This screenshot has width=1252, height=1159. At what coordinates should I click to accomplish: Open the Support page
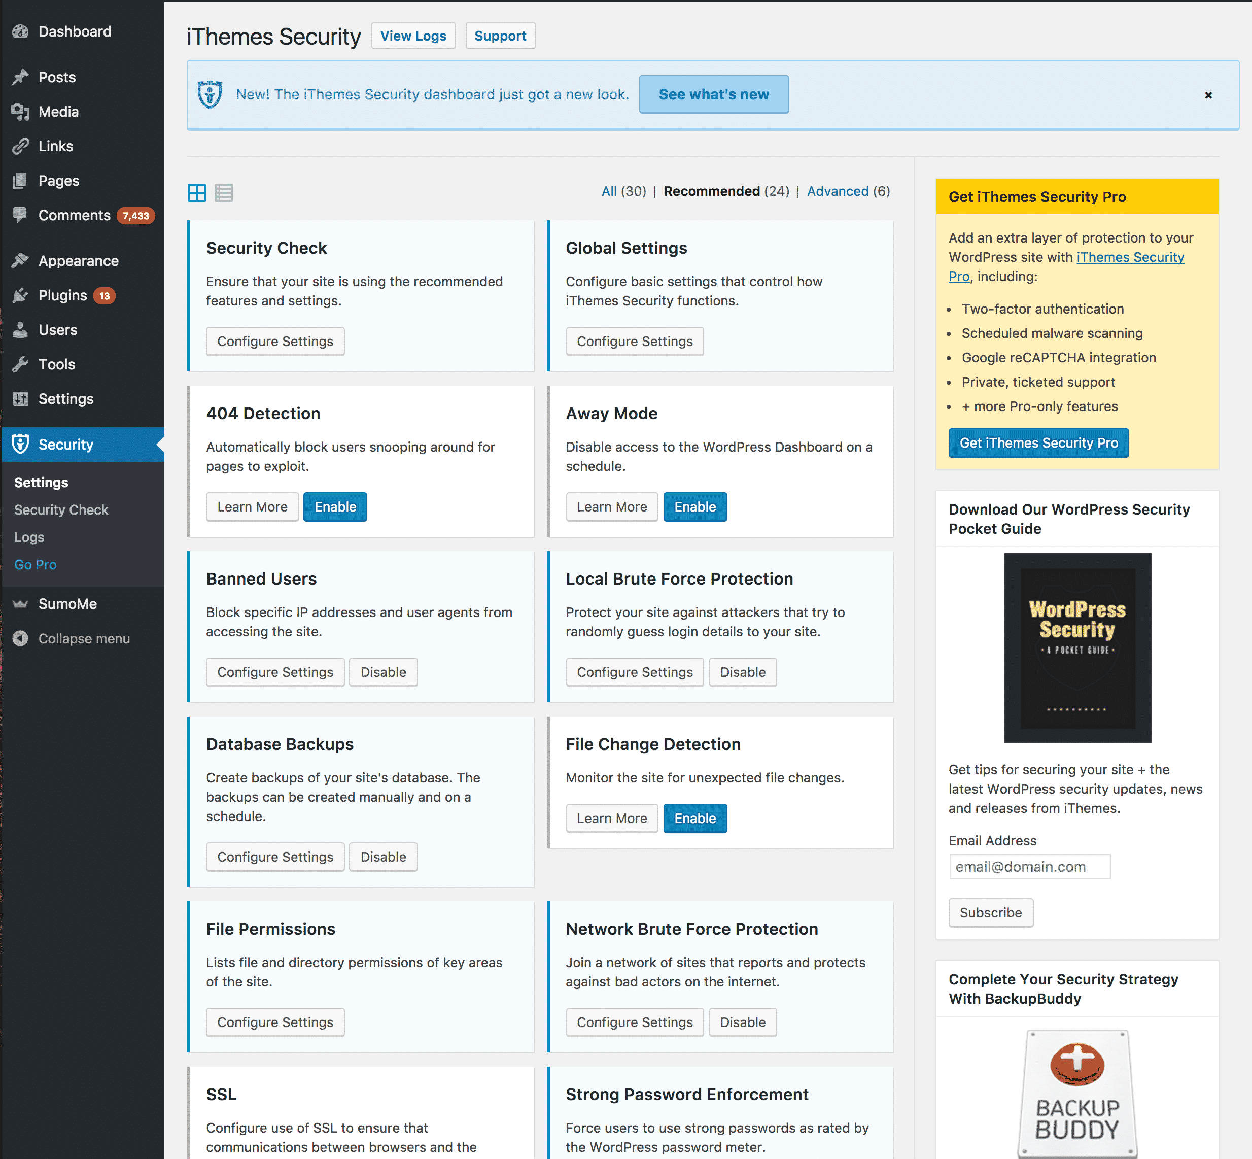[501, 36]
